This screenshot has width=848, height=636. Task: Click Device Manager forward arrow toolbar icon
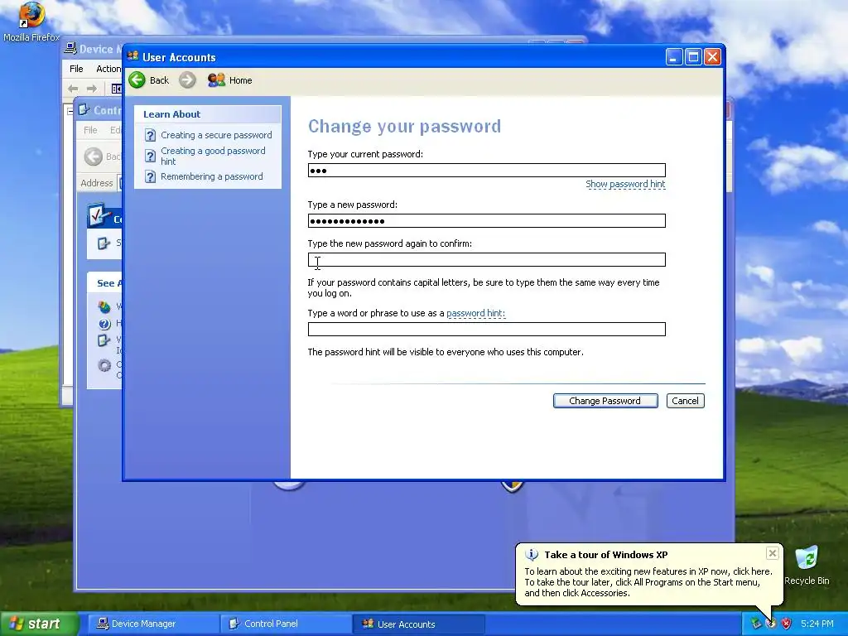tap(92, 89)
